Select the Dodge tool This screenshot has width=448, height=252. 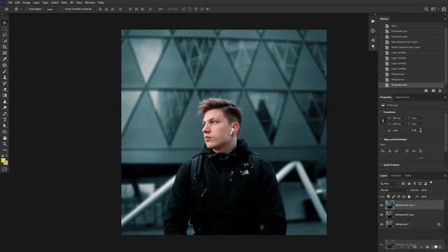[5, 108]
